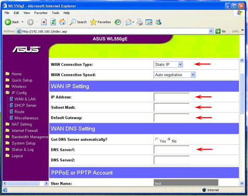
Task: Click the vertical scrollbar thumb
Action: coord(242,94)
